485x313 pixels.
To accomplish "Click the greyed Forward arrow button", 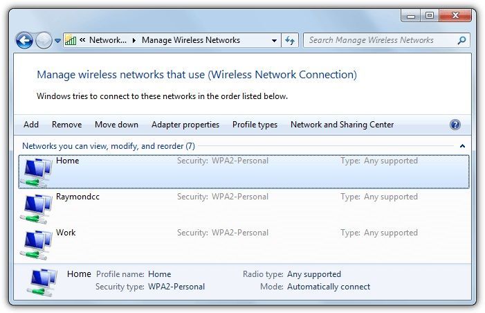I will pos(44,40).
